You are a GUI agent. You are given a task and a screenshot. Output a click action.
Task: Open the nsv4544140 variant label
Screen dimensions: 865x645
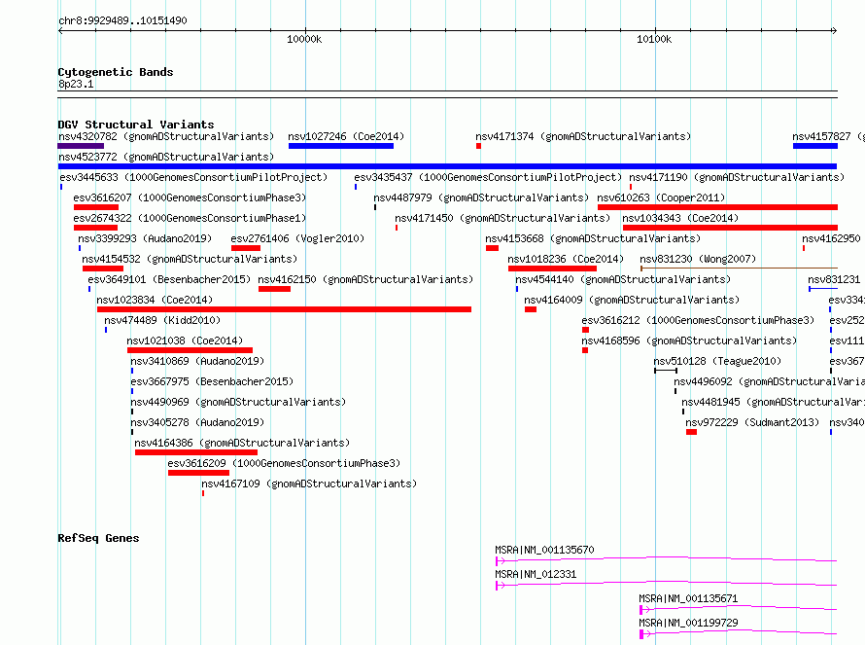click(x=623, y=279)
